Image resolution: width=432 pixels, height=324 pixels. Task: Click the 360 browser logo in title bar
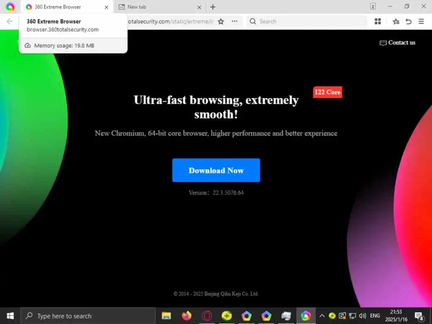(10, 7)
